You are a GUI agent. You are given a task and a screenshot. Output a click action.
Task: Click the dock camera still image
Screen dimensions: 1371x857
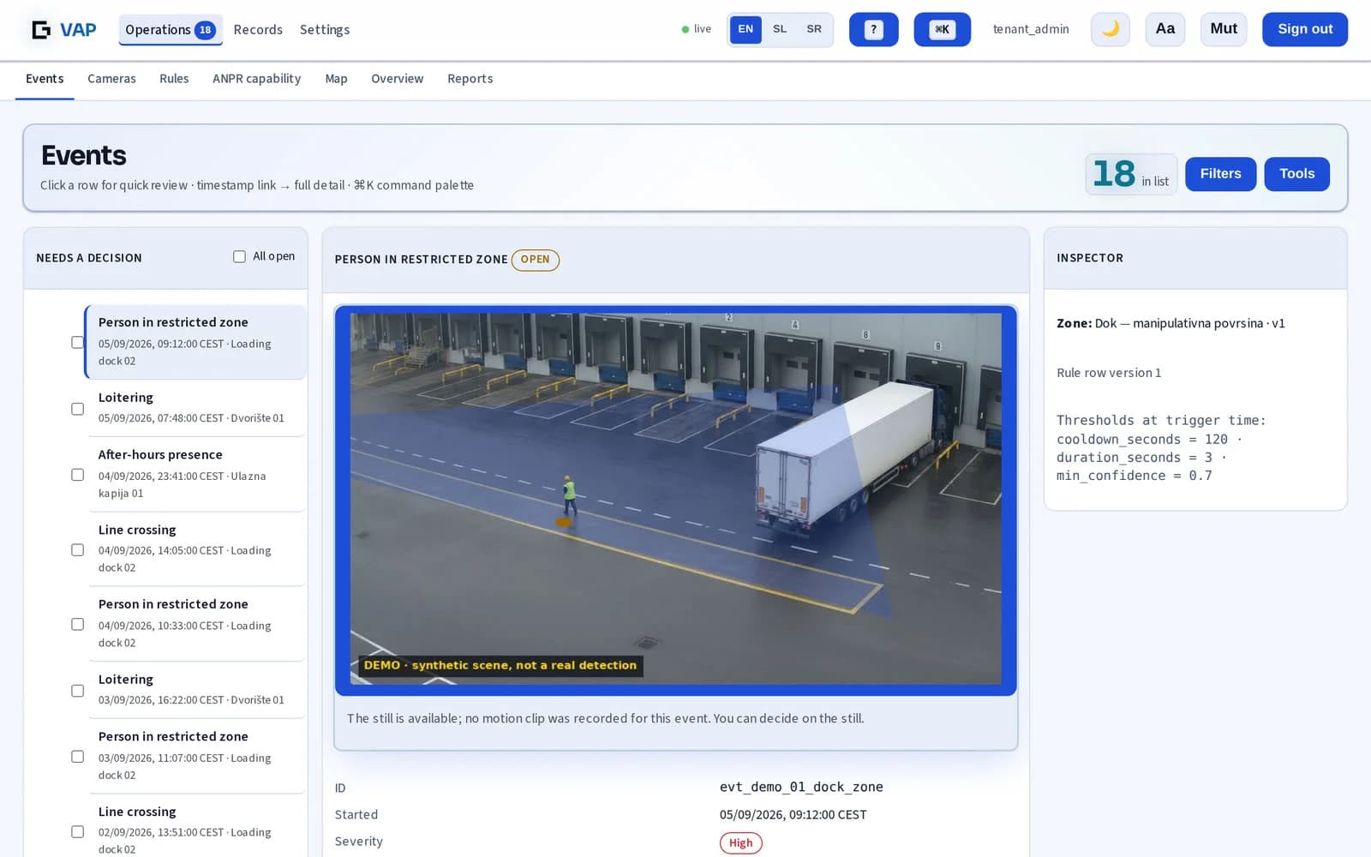[675, 500]
